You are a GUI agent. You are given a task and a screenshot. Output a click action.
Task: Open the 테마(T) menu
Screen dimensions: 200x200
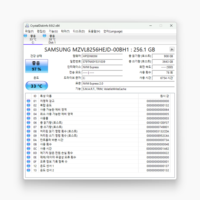coord(65,31)
